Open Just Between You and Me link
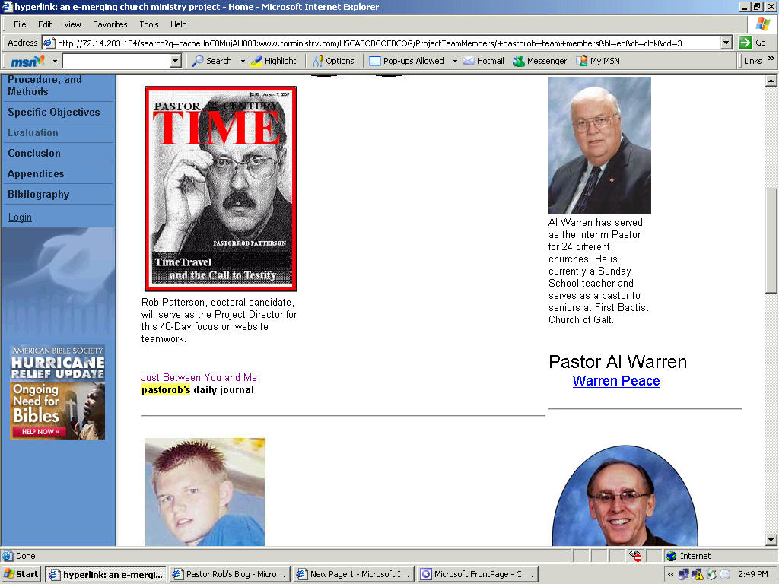779x584 pixels. click(199, 378)
